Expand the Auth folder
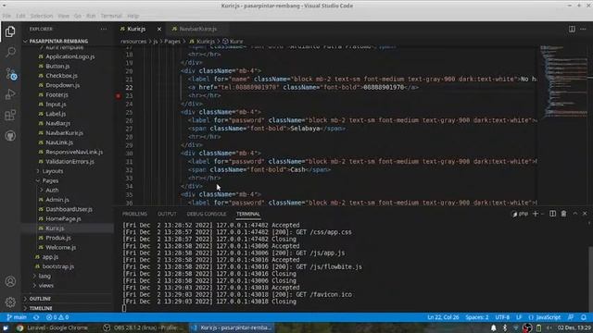The image size is (593, 333). coord(52,190)
